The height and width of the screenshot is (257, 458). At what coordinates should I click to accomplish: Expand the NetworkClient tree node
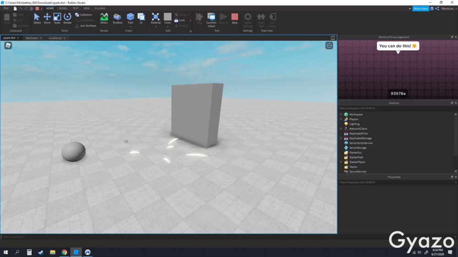pyautogui.click(x=341, y=128)
